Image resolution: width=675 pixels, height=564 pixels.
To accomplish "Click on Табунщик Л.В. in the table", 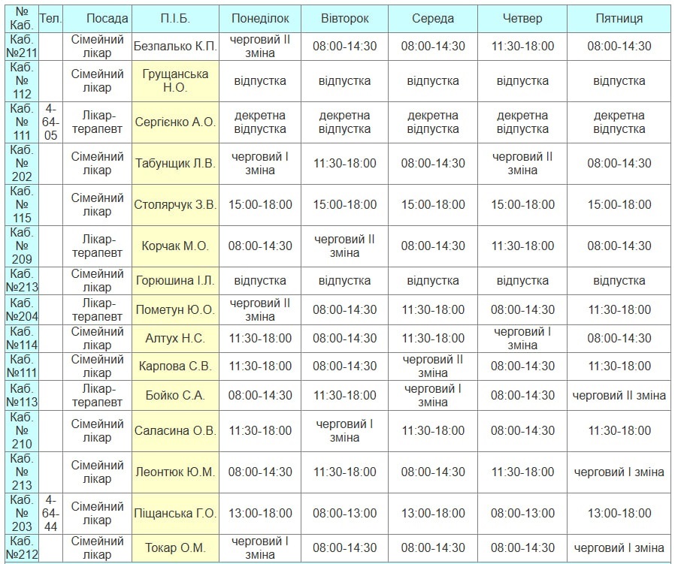I will pos(175,164).
